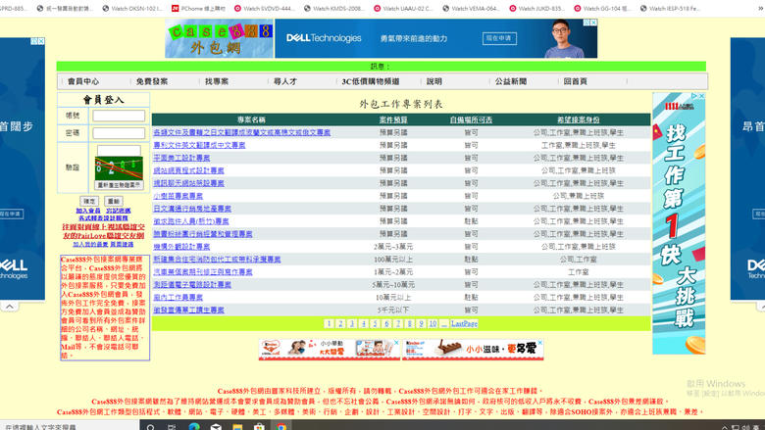Jump to LastPage in pagination

click(x=464, y=323)
